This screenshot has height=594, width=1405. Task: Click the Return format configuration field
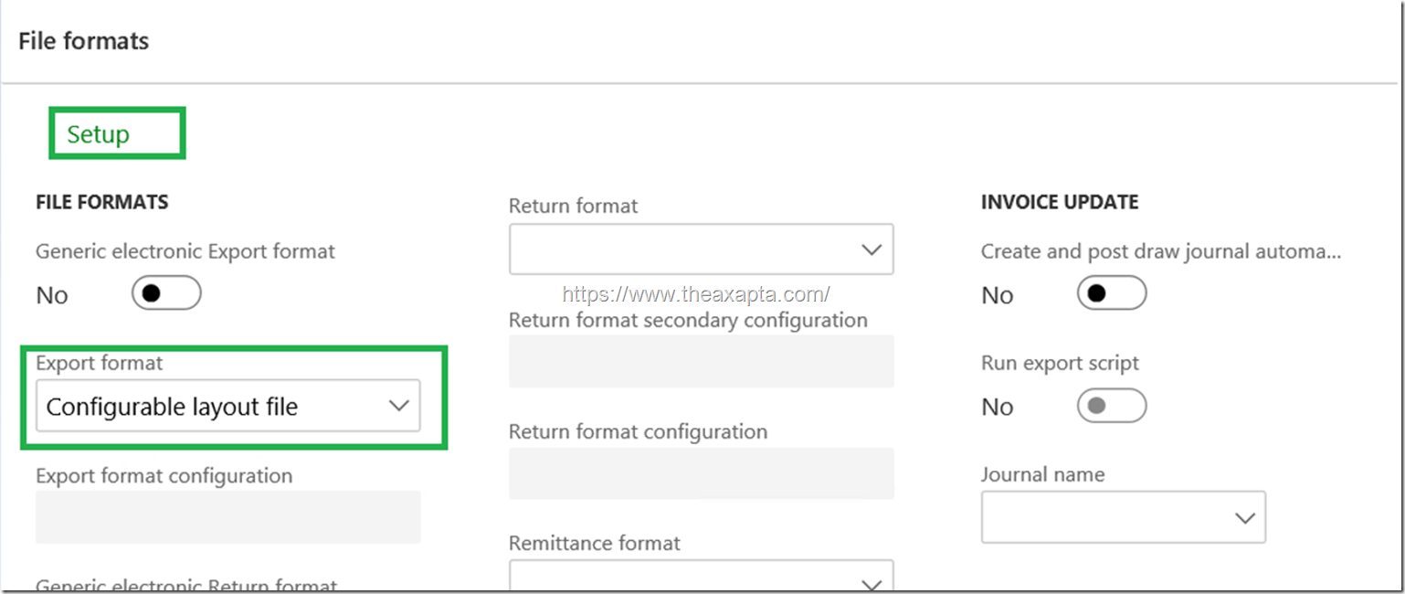coord(701,473)
